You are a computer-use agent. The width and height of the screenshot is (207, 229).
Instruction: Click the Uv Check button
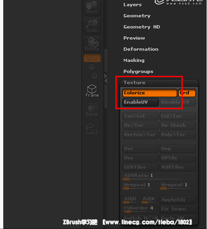(178, 125)
